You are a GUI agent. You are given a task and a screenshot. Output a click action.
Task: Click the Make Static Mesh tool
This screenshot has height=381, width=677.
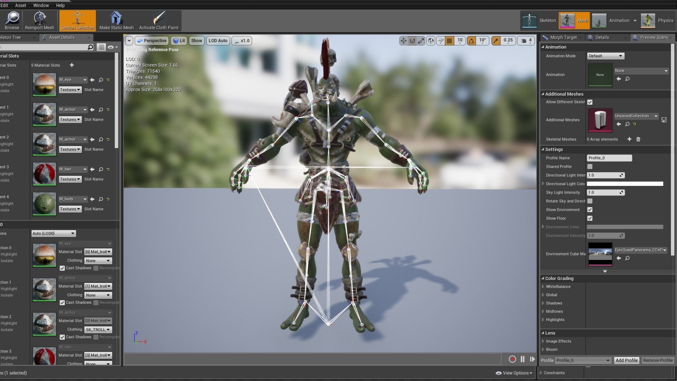[x=116, y=20]
